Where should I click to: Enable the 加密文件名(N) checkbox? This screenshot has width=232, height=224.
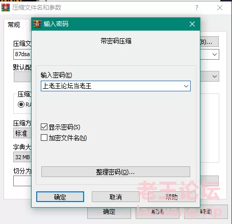(x=44, y=137)
